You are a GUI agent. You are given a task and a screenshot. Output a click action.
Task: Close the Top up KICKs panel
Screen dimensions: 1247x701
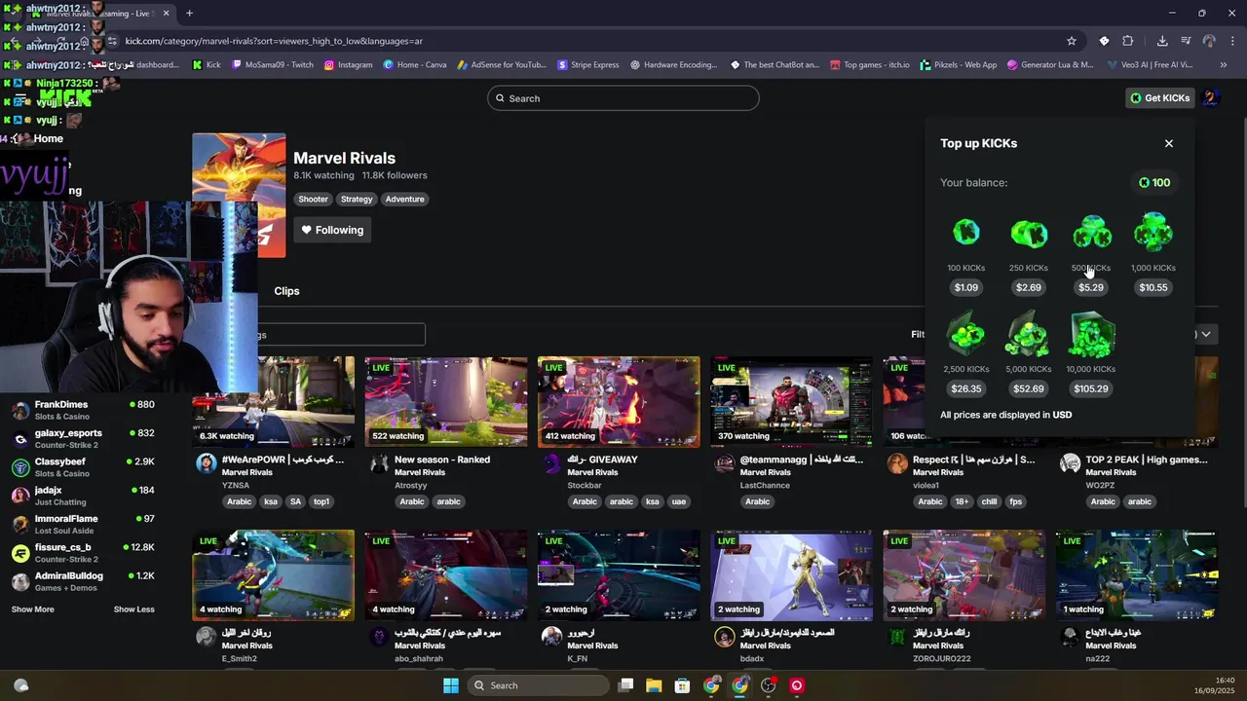coord(1169,143)
